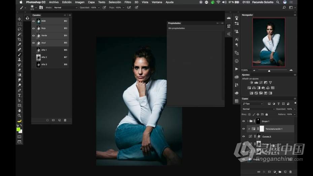Select the Lasso tool
Viewport: 313px width, 176px height.
pyautogui.click(x=20, y=29)
